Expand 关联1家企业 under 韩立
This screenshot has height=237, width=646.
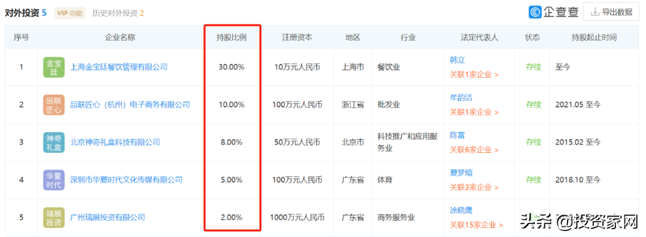pos(474,75)
